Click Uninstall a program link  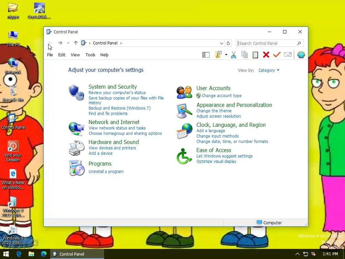point(106,171)
